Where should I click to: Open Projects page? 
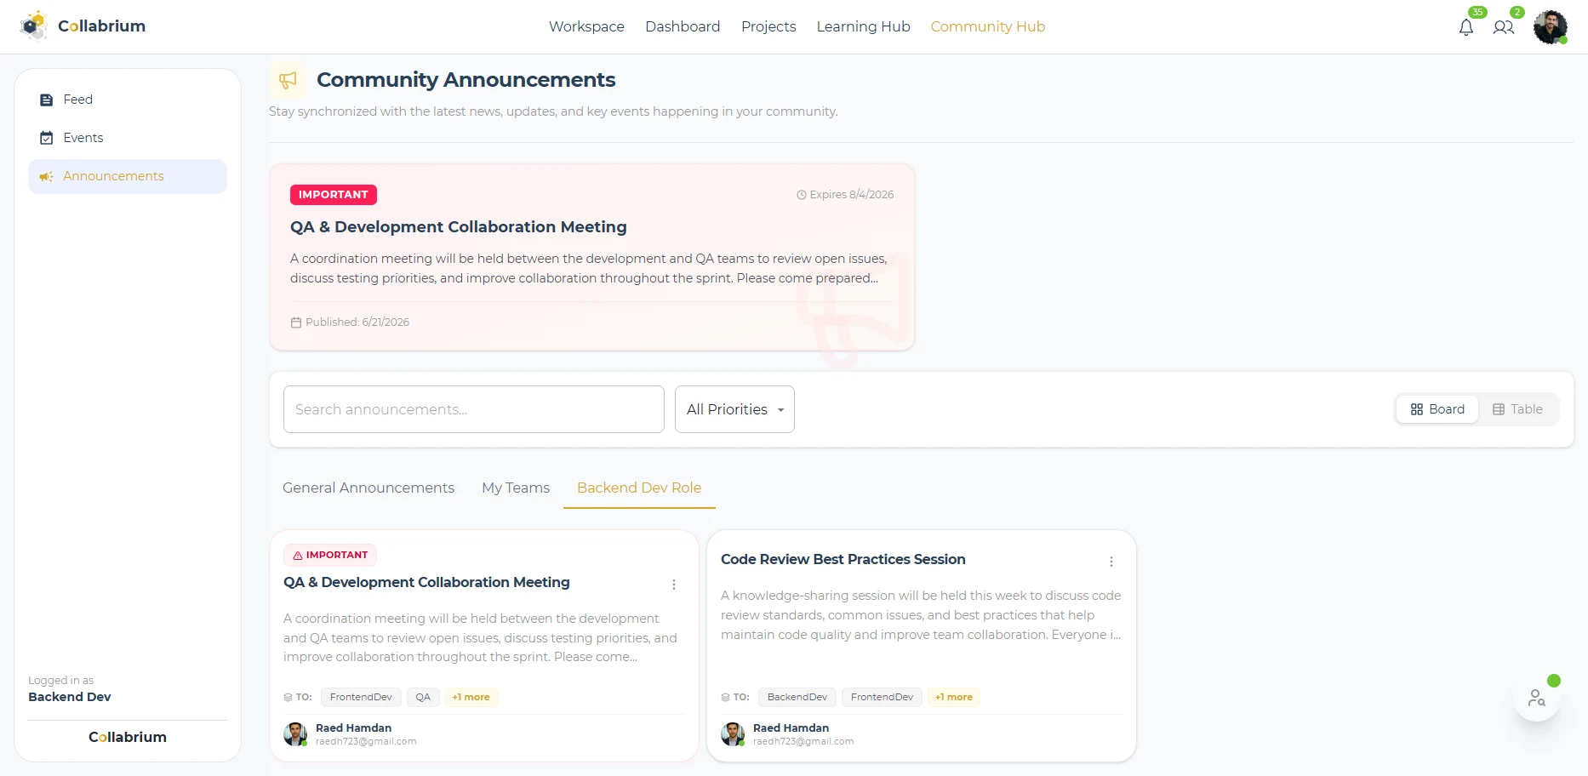click(768, 26)
